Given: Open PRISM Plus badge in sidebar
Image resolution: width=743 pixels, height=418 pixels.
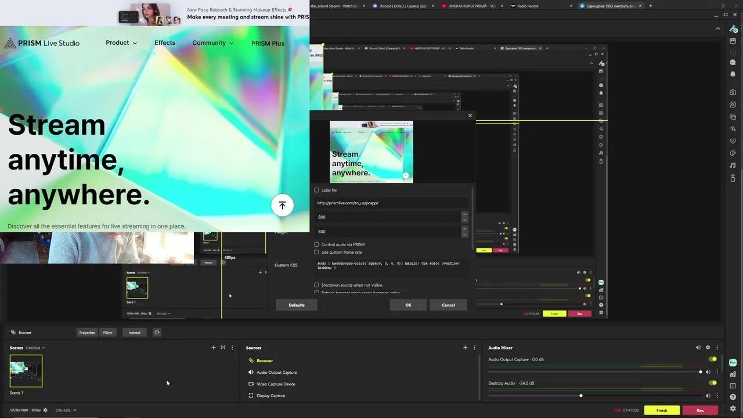Looking at the screenshot, I should coord(733,362).
